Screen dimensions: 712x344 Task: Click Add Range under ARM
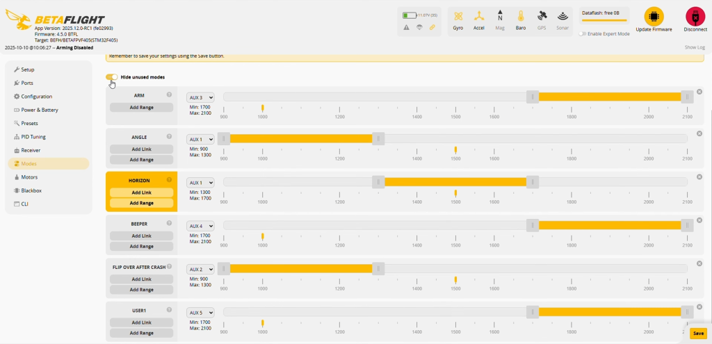tap(141, 107)
